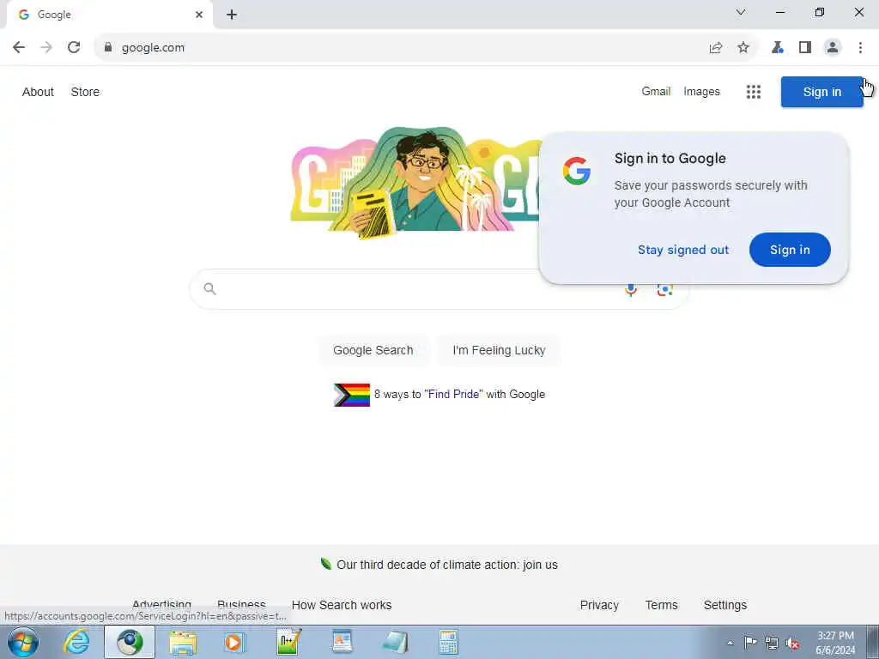This screenshot has height=659, width=879.
Task: Click the Google Search button
Action: [373, 350]
